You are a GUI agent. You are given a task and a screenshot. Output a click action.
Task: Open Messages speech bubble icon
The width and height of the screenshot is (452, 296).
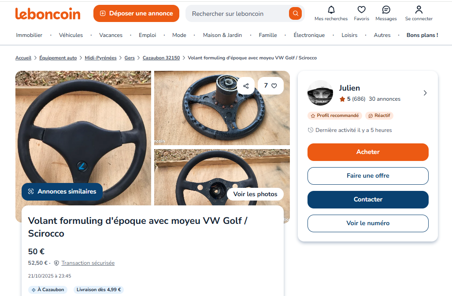tap(386, 10)
